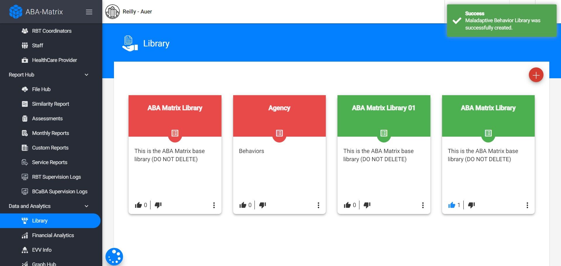Dismiss the Success notification toast

pos(502,20)
